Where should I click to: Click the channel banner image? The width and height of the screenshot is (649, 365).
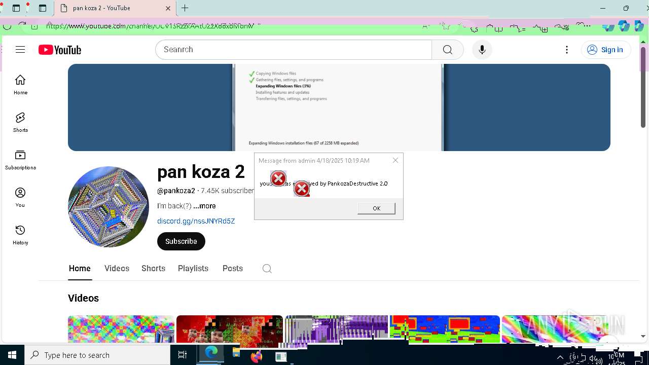pos(339,107)
